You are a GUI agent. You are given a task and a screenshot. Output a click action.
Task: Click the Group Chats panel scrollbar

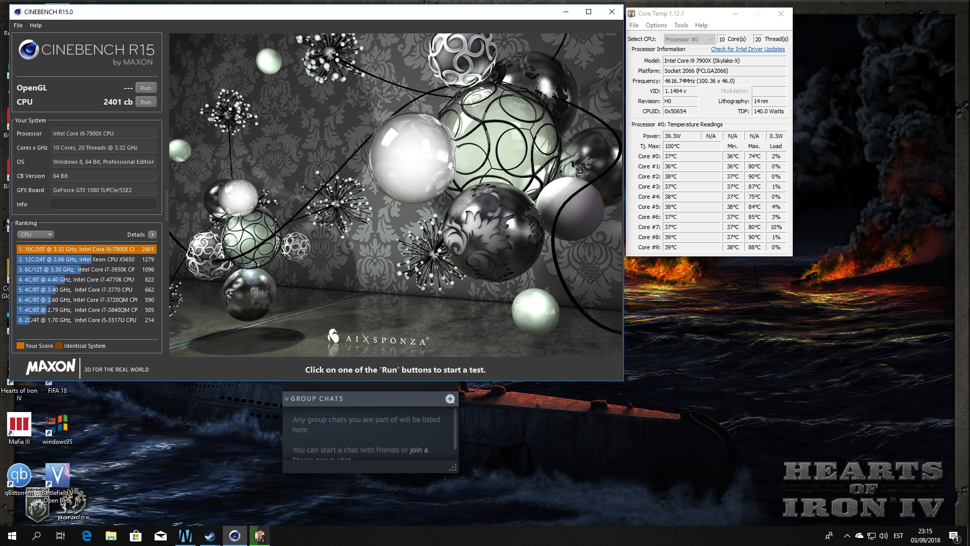coord(455,429)
